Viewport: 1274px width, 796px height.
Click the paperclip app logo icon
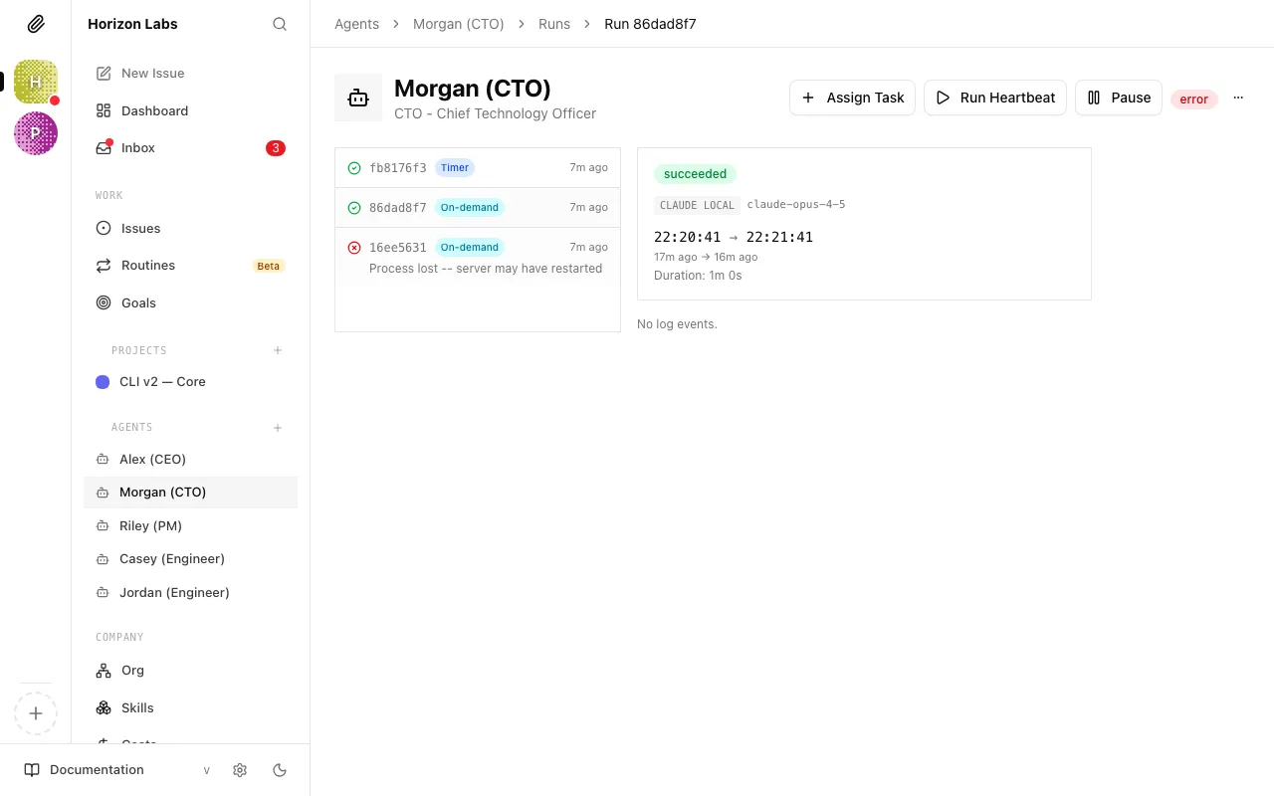point(36,24)
